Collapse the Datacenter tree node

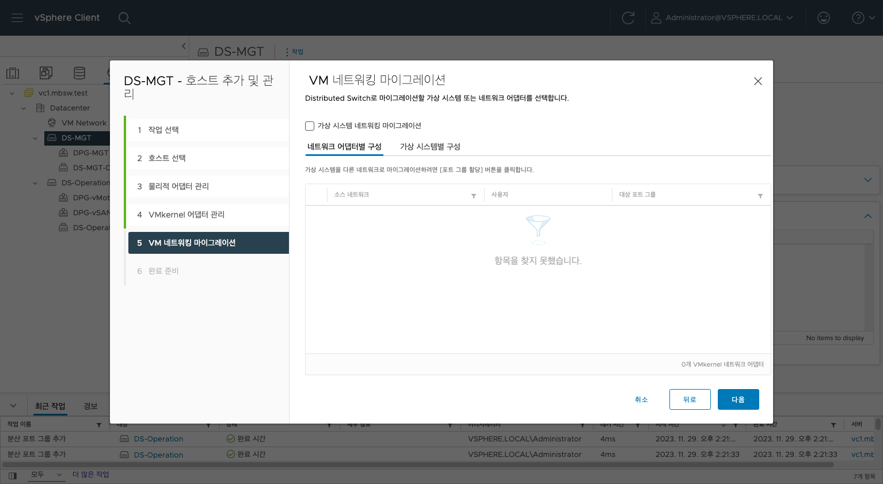pyautogui.click(x=24, y=108)
